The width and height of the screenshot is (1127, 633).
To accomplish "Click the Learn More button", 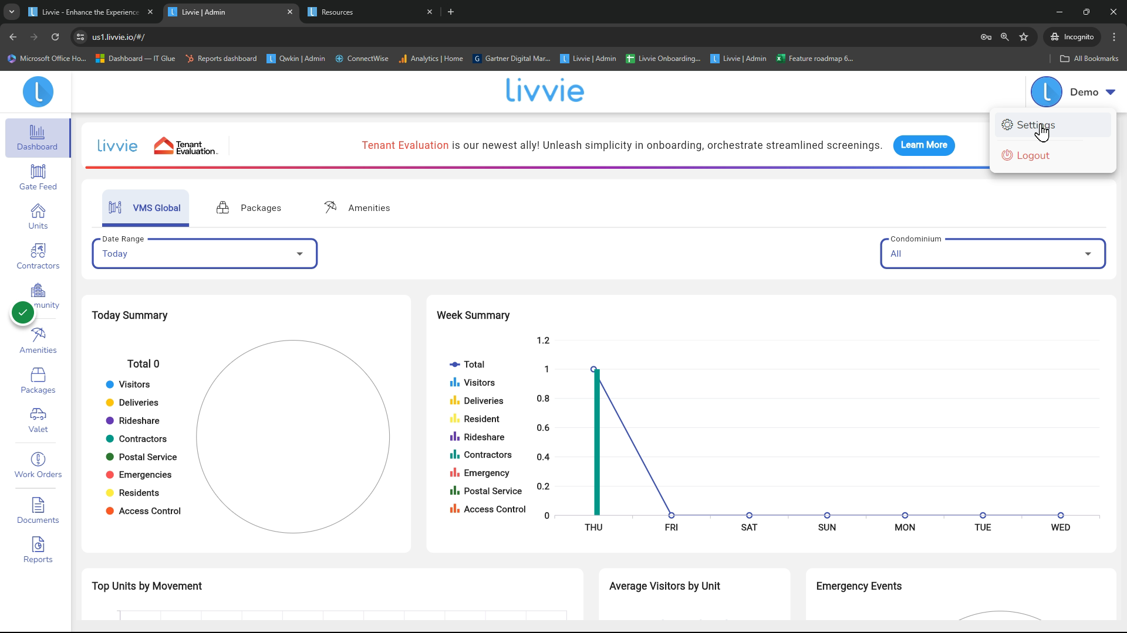I will (x=924, y=145).
